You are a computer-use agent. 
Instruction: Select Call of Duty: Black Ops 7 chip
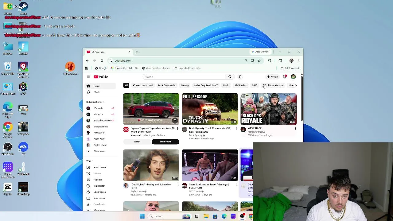[206, 85]
